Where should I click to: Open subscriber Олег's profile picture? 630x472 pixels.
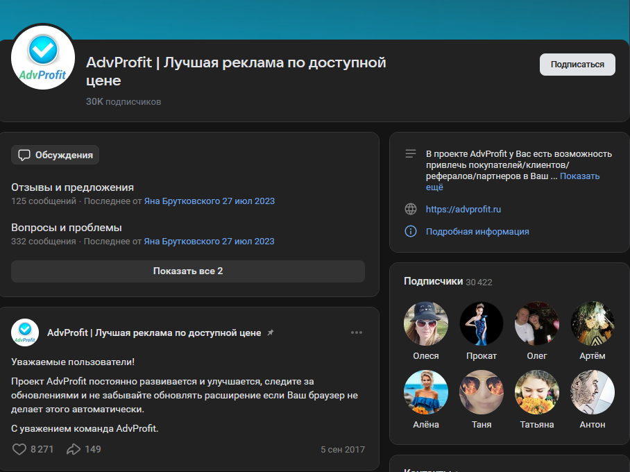[x=537, y=323]
